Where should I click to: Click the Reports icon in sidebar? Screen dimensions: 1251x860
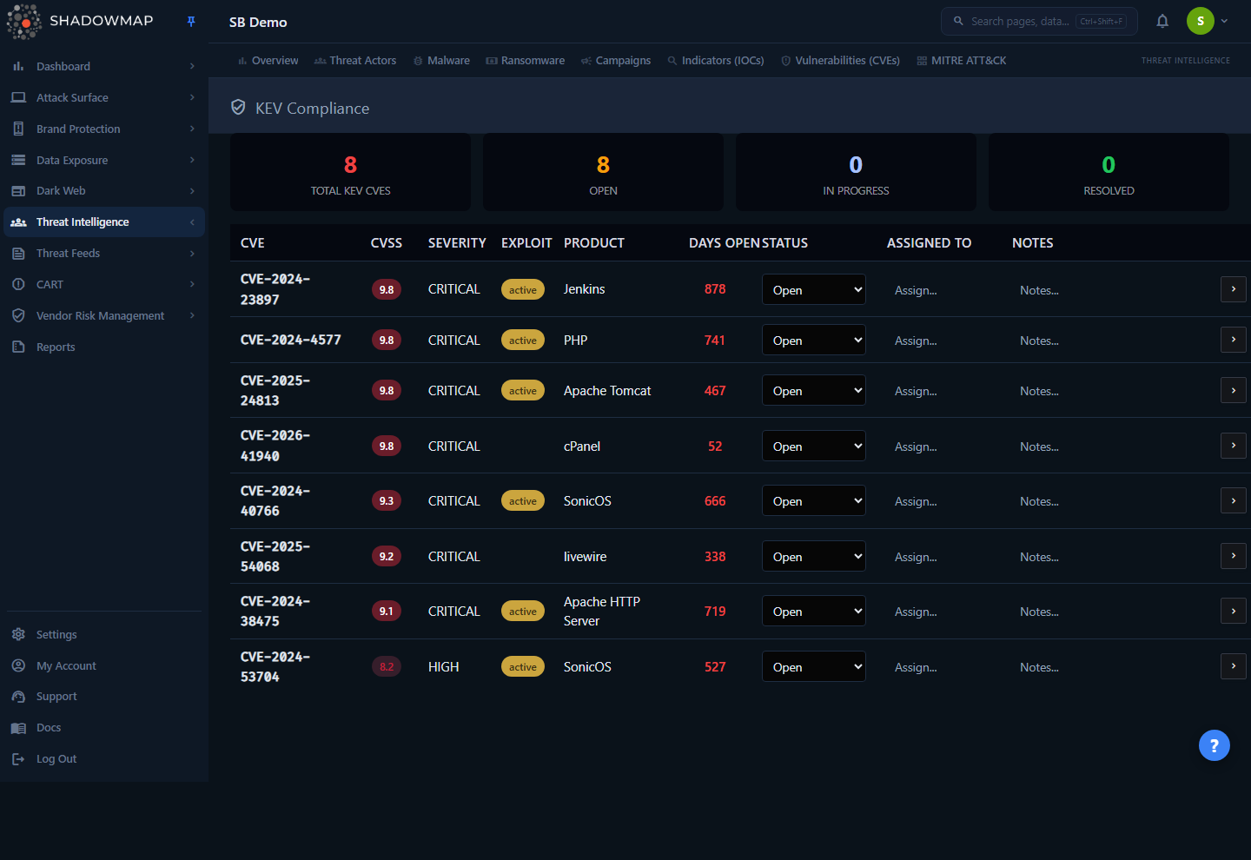pyautogui.click(x=18, y=347)
